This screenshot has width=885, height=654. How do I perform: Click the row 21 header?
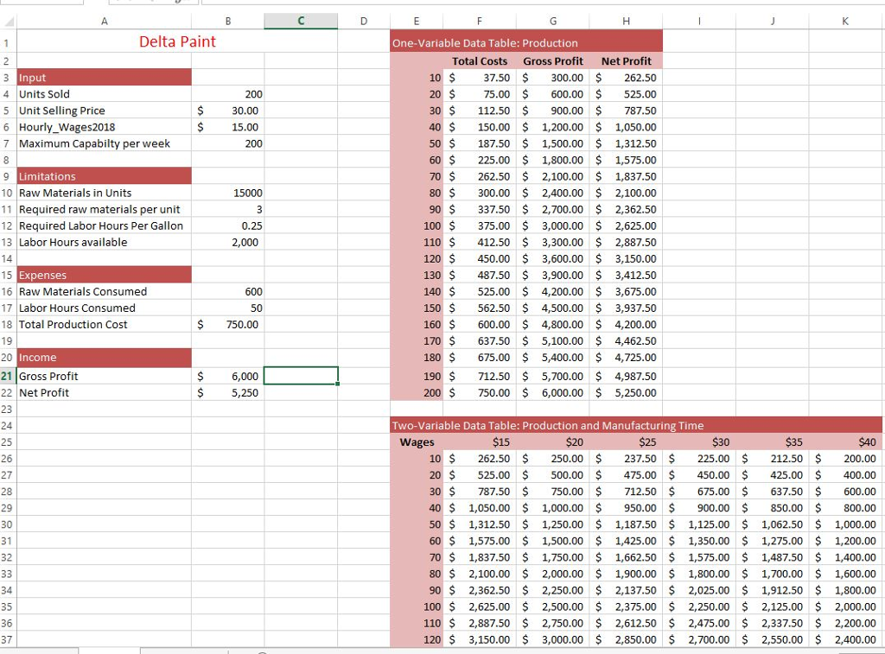(x=8, y=376)
